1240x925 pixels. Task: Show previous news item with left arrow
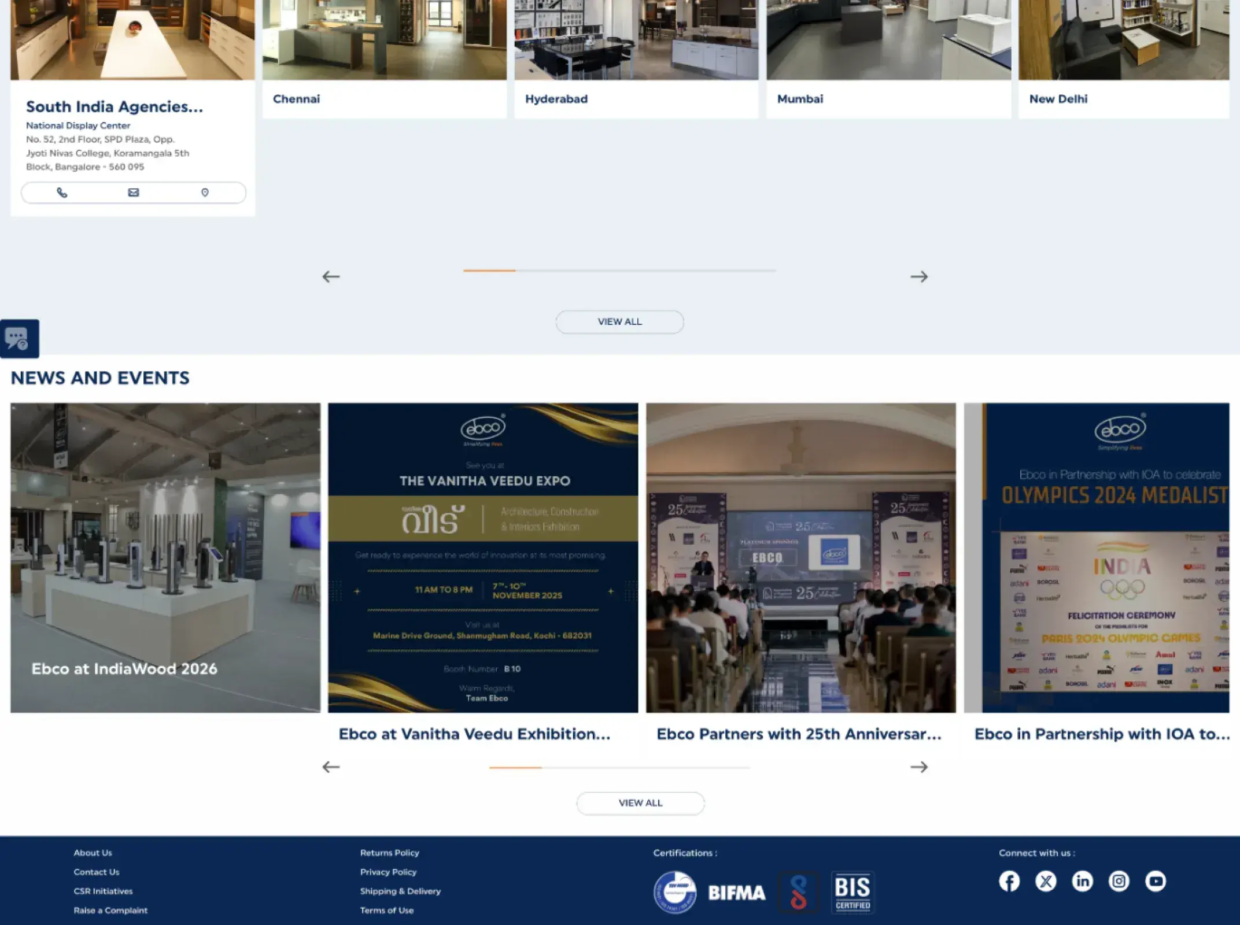pos(331,767)
